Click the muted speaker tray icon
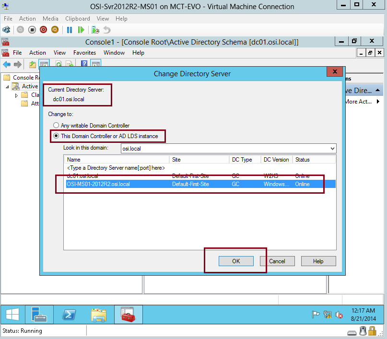This screenshot has height=339, width=387. coord(339,315)
